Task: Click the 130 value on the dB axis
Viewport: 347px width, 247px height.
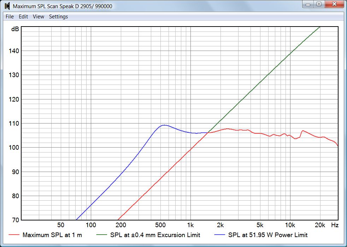Action: [x=14, y=75]
